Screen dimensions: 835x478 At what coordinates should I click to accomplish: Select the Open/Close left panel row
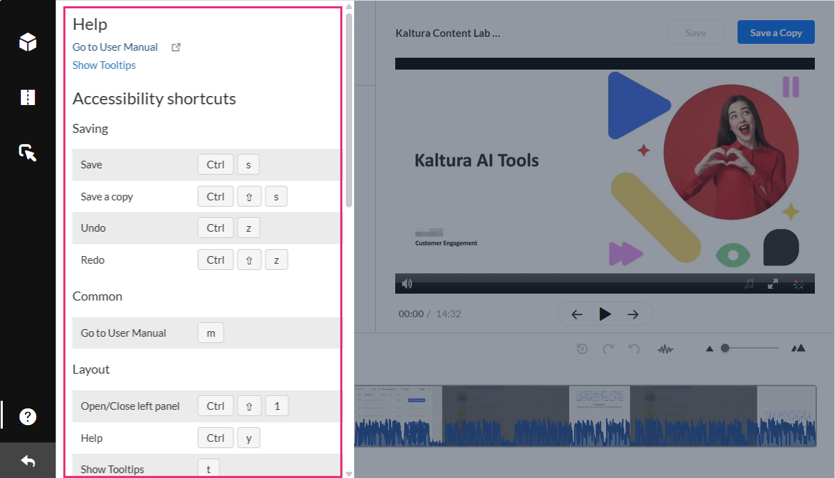coord(207,406)
